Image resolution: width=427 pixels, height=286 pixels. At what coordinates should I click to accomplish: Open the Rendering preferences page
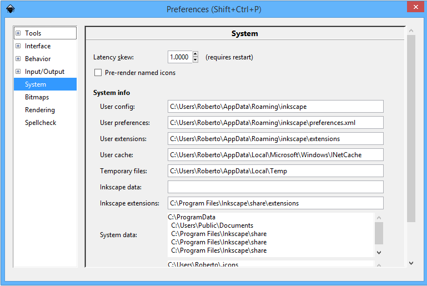39,110
